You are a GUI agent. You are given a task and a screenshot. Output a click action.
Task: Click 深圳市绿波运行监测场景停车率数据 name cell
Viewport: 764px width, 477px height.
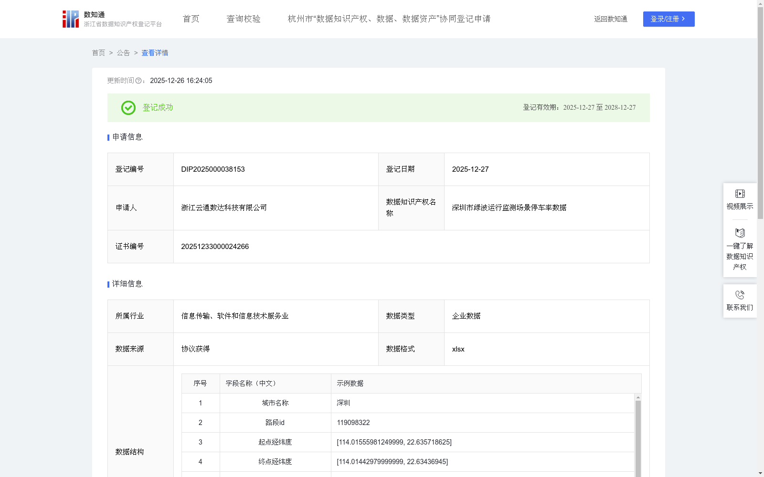547,208
